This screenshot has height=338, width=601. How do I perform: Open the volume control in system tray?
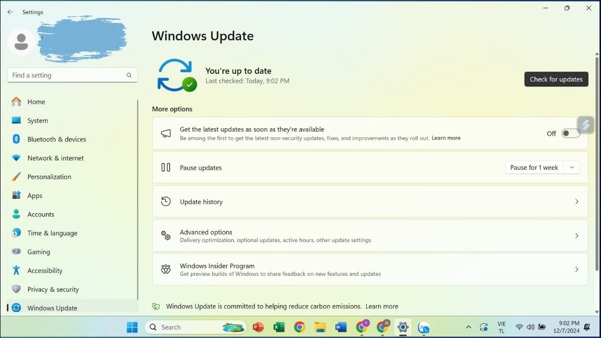[x=530, y=327]
